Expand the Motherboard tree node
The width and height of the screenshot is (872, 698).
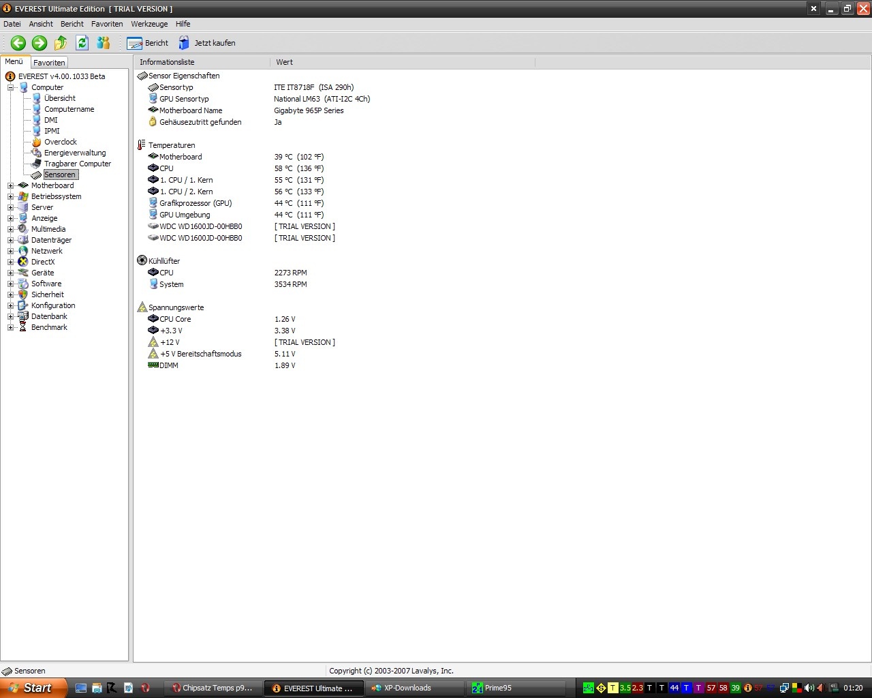tap(11, 185)
